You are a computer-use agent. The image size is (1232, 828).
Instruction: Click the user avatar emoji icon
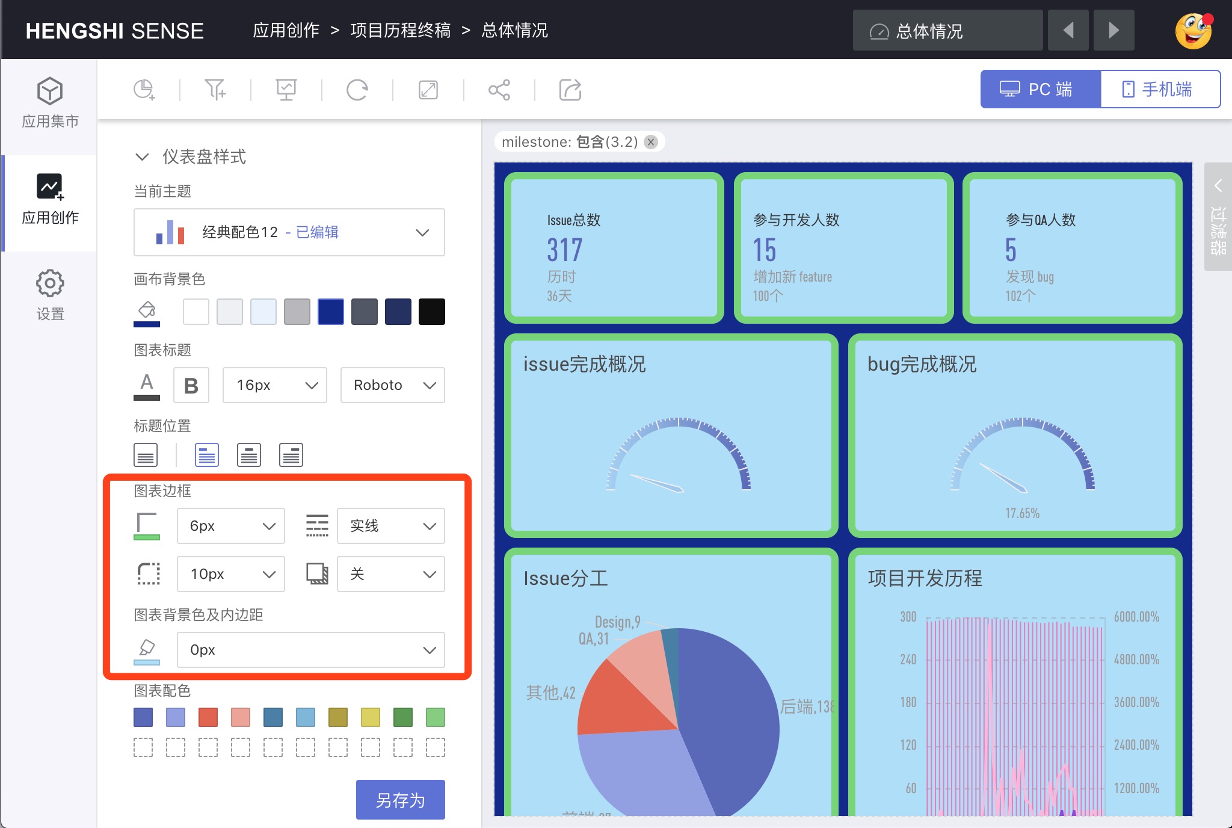tap(1193, 31)
